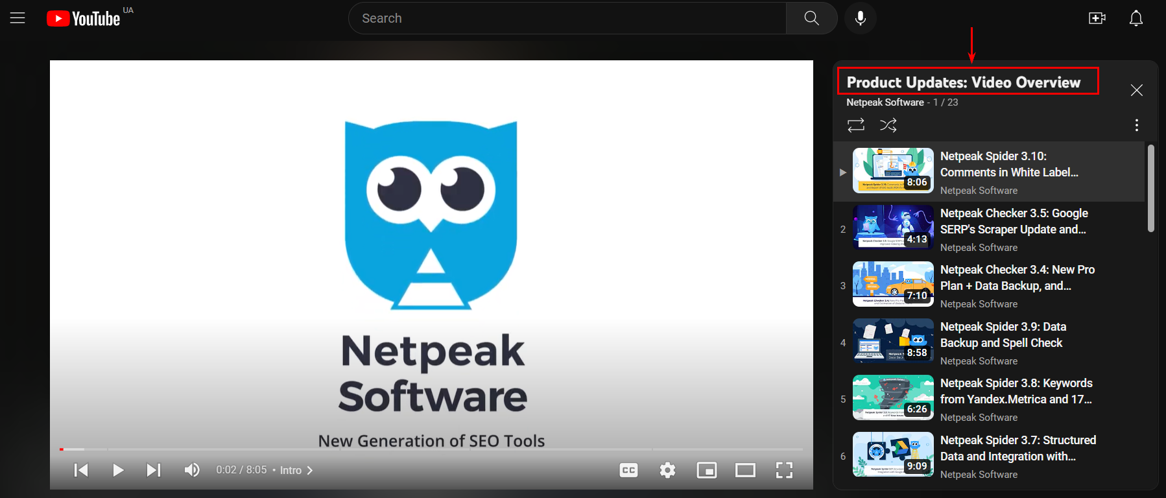Toggle playlist shuffle
The image size is (1166, 498).
888,125
